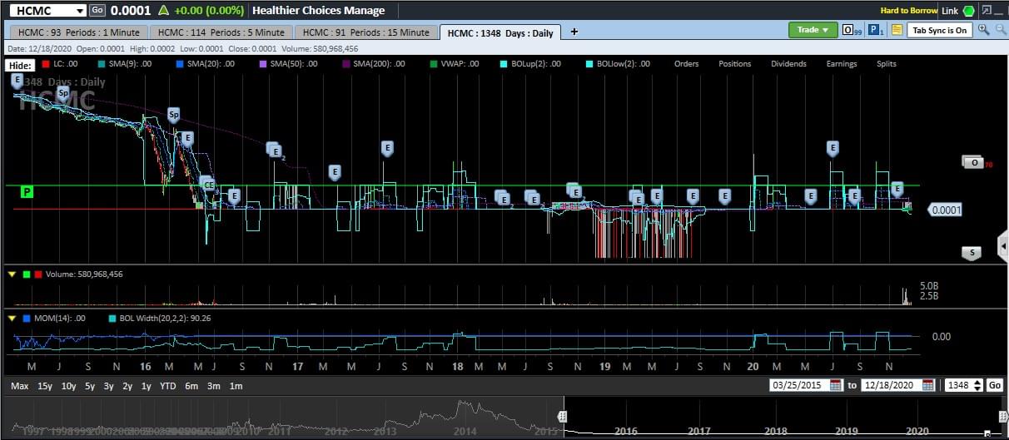The height and width of the screenshot is (440, 1009).
Task: Collapse the Volume panel yellow triangle
Action: point(12,274)
